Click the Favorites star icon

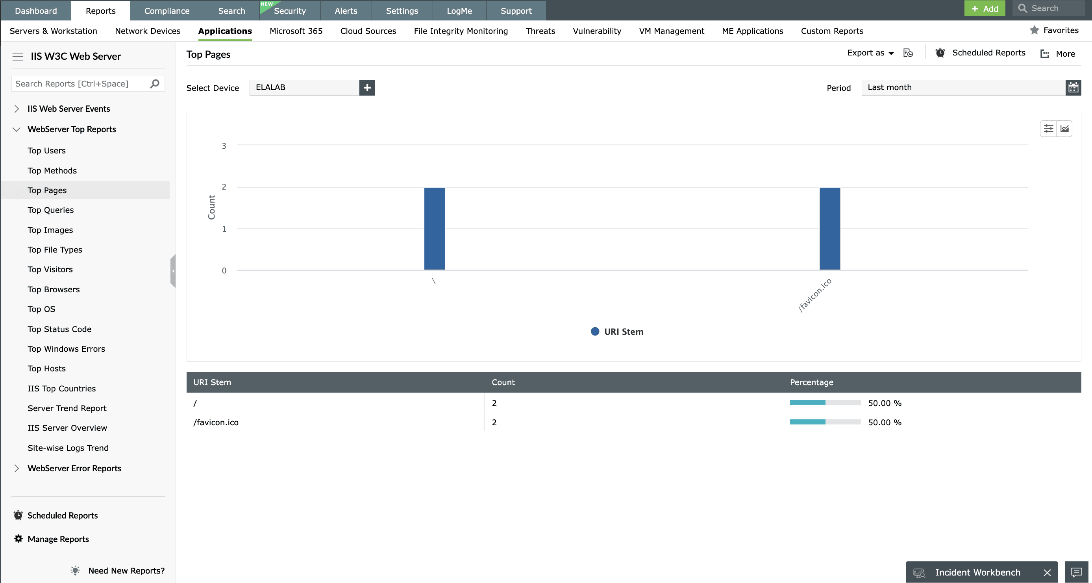[x=1035, y=30]
